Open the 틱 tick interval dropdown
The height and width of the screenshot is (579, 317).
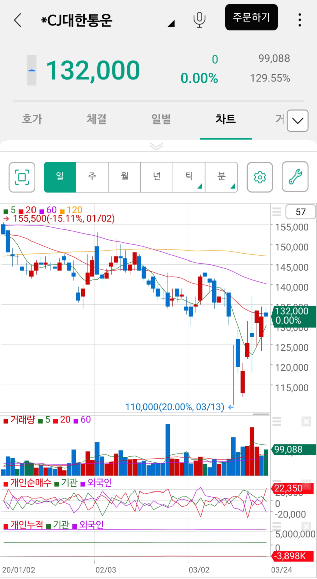coord(189,177)
